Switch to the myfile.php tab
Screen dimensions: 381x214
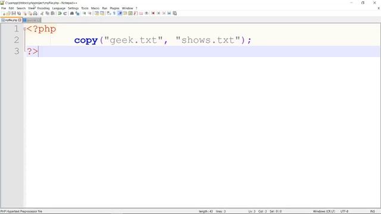pyautogui.click(x=11, y=20)
